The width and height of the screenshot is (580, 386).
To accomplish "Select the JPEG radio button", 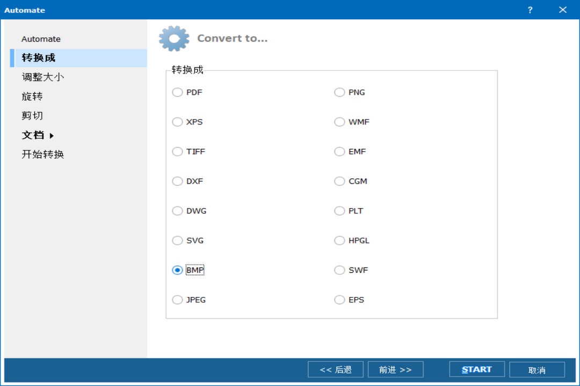I will pyautogui.click(x=177, y=299).
